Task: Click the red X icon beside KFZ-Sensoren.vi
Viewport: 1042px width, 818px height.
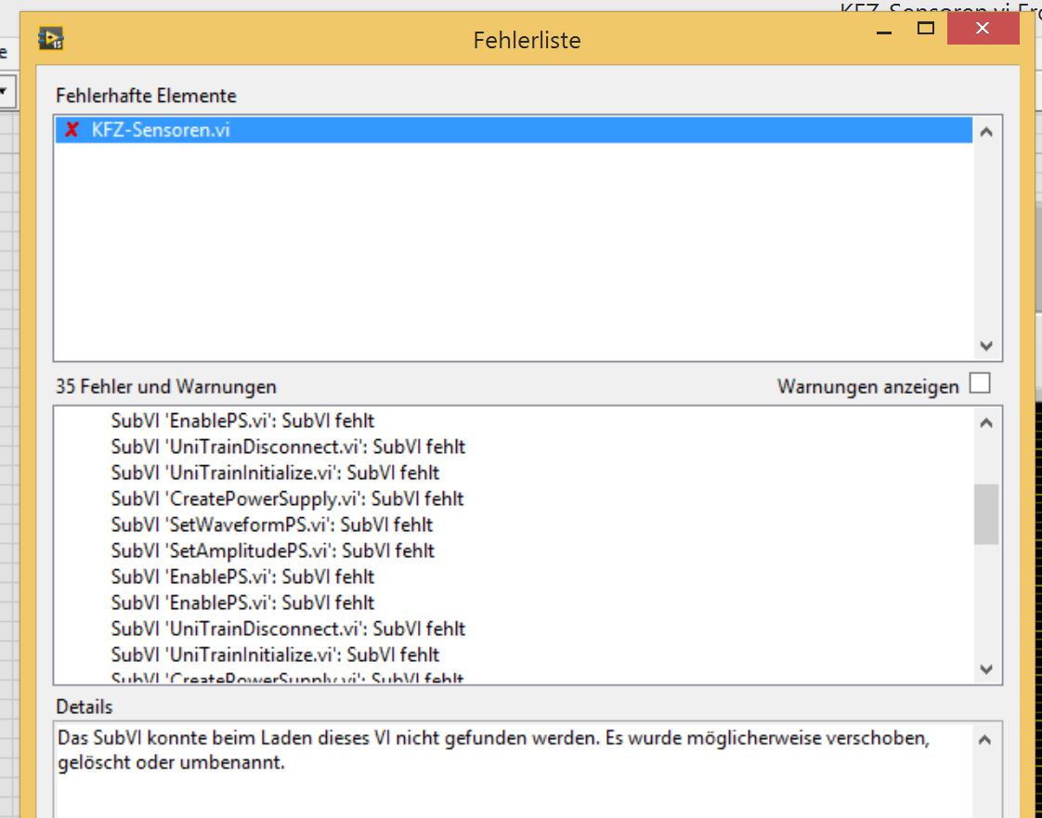Action: [x=72, y=129]
